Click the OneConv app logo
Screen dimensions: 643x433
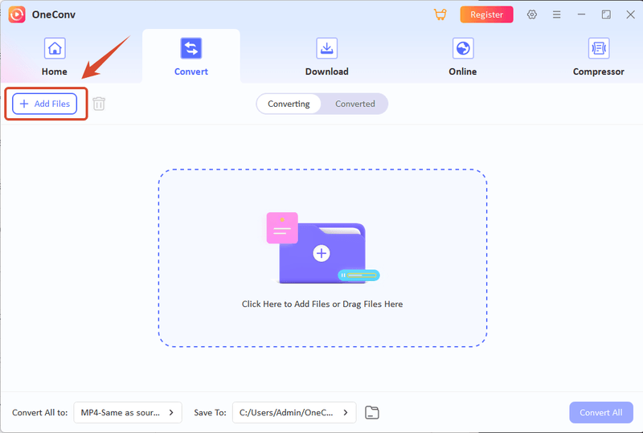(17, 14)
